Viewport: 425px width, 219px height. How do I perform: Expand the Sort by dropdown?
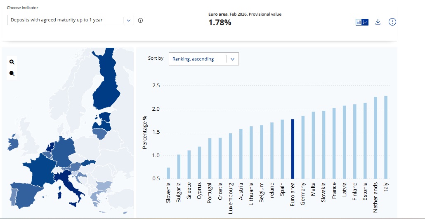203,59
